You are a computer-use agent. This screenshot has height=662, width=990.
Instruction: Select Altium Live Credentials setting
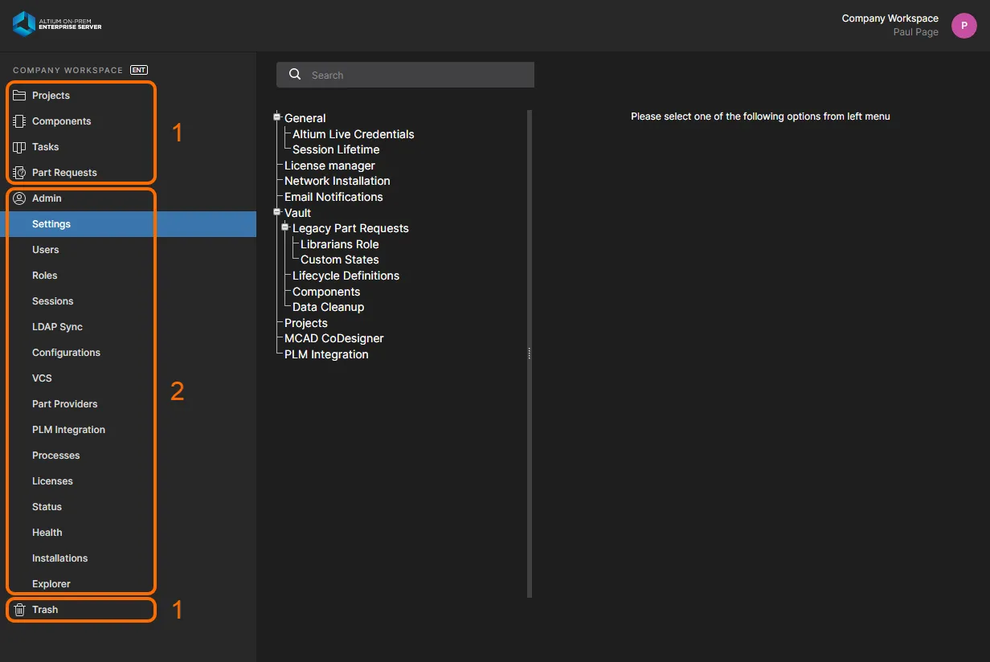coord(354,134)
